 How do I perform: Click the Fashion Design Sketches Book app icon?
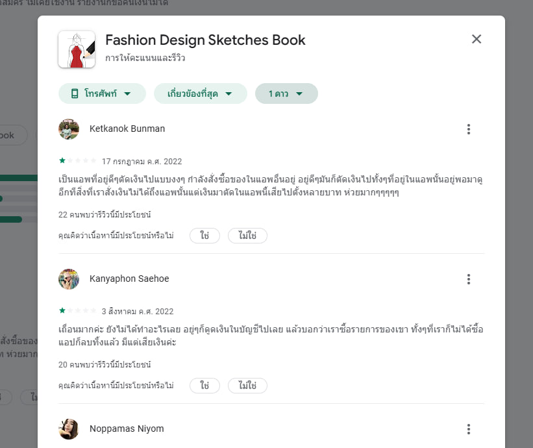(77, 49)
